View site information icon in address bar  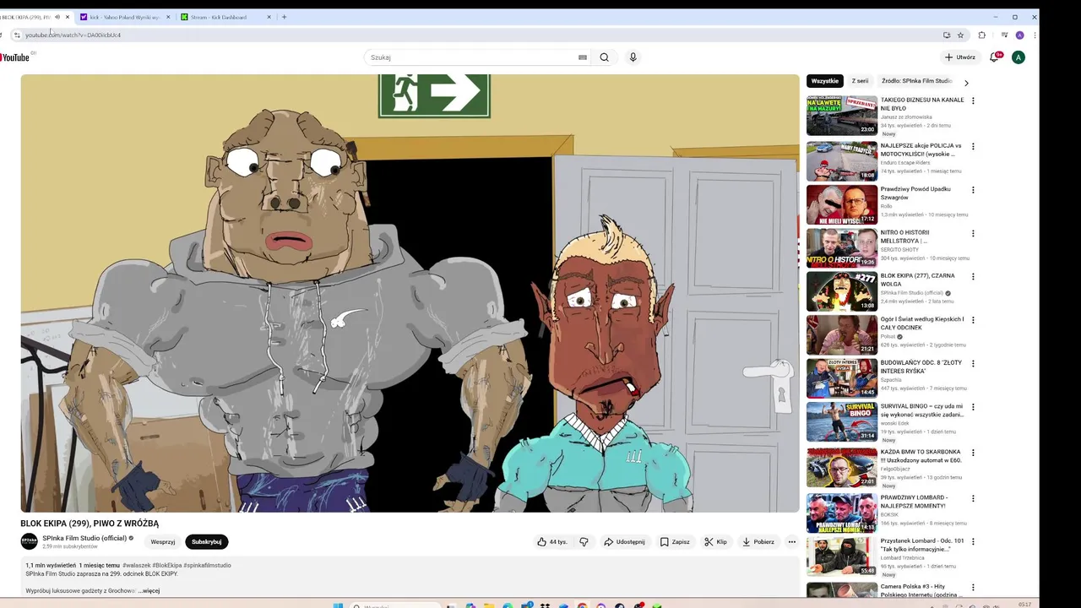[17, 35]
